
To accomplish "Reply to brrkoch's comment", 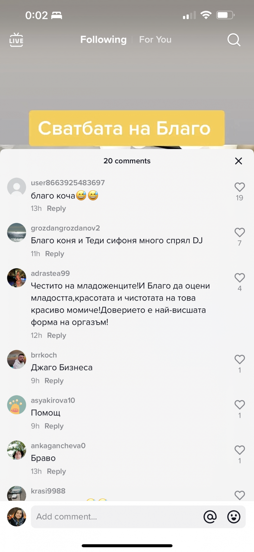I will click(x=54, y=381).
